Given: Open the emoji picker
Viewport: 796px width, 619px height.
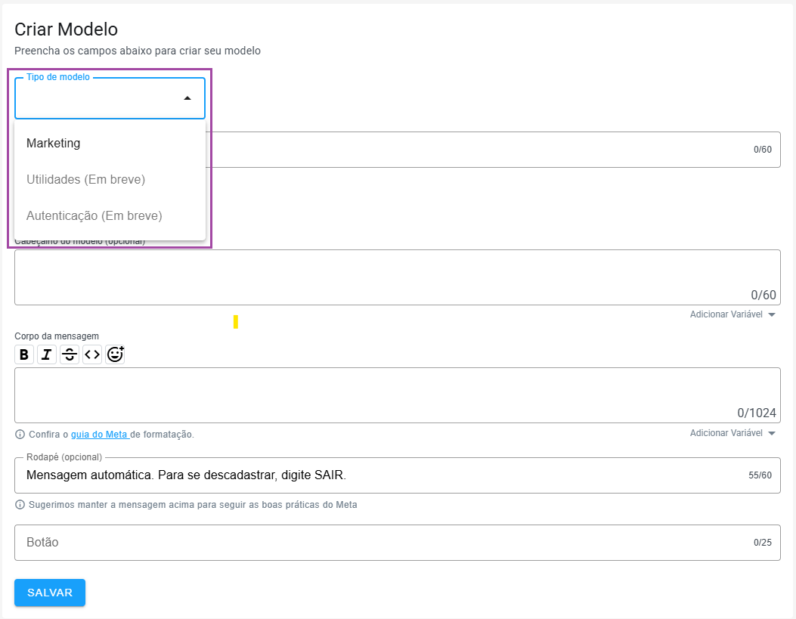Looking at the screenshot, I should [x=115, y=354].
